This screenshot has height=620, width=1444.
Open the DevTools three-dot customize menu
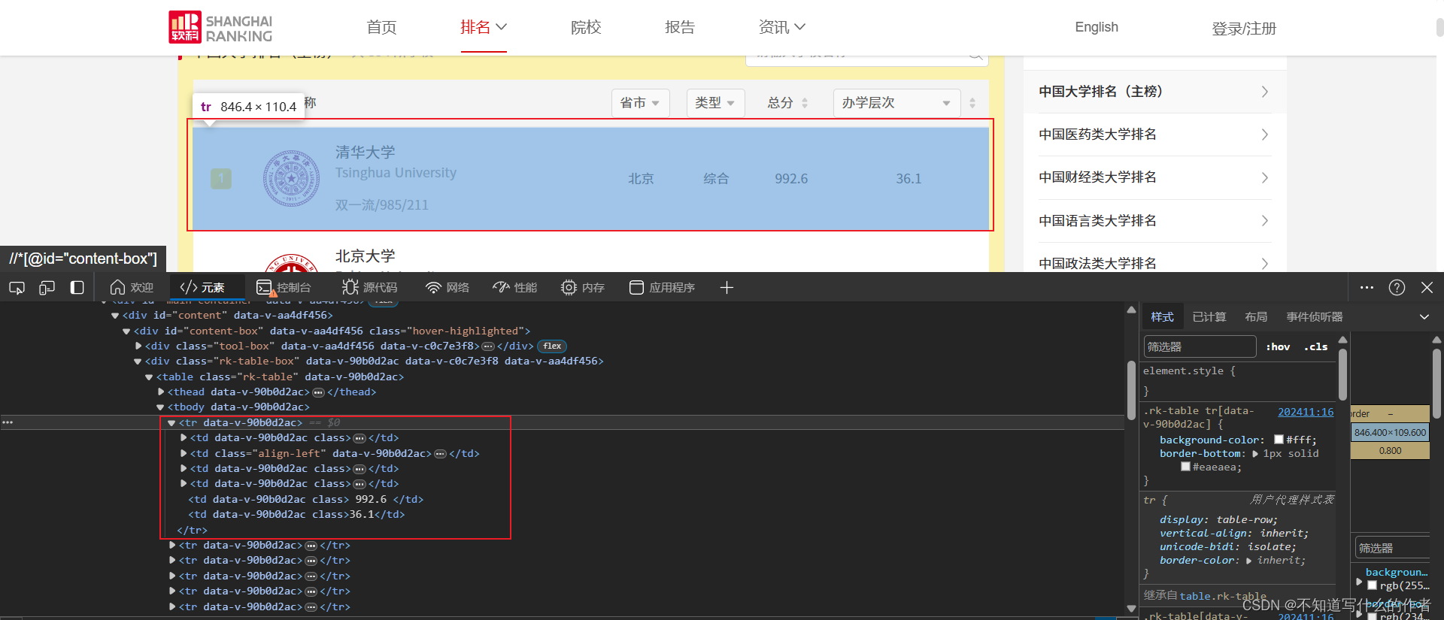[x=1367, y=288]
